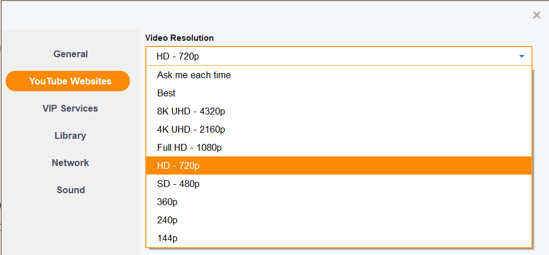Choose 144p lowest resolution
Viewport: 549px width, 255px height.
click(167, 238)
